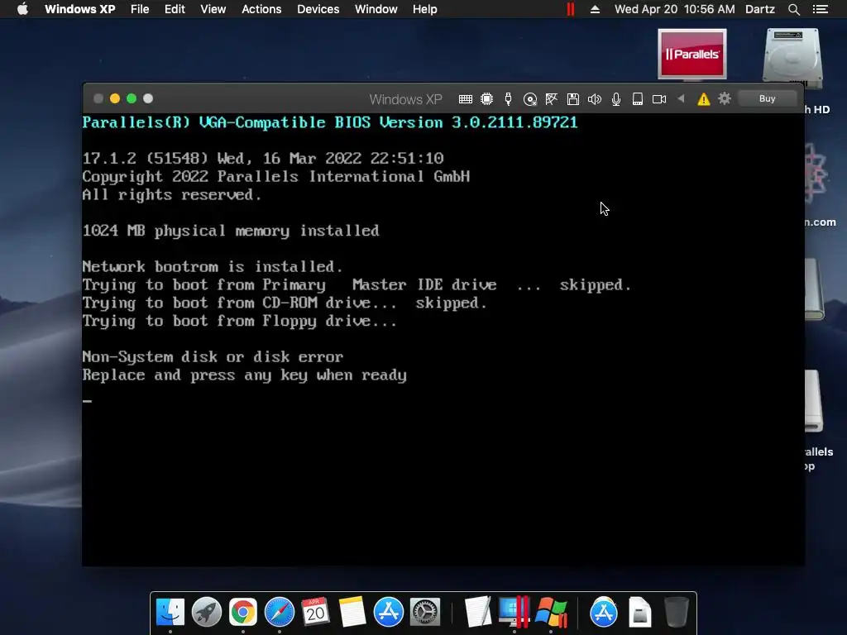Click the floppy disk icon
847x635 pixels.
[x=573, y=99]
